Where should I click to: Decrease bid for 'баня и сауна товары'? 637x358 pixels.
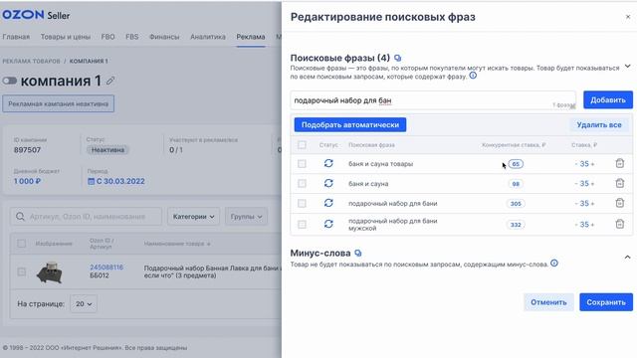click(576, 164)
